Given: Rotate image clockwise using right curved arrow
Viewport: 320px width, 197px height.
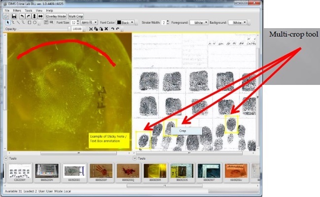Looking at the screenshot, I should point(29,16).
